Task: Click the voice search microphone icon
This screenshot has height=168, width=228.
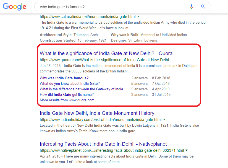Action: pyautogui.click(x=192, y=7)
